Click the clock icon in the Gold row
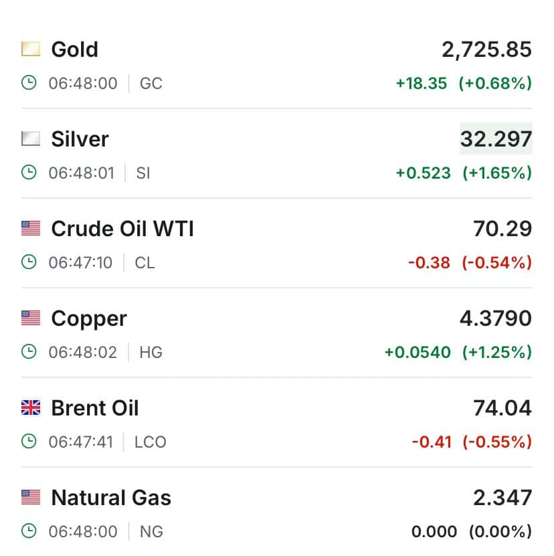The height and width of the screenshot is (556, 554). click(x=29, y=83)
